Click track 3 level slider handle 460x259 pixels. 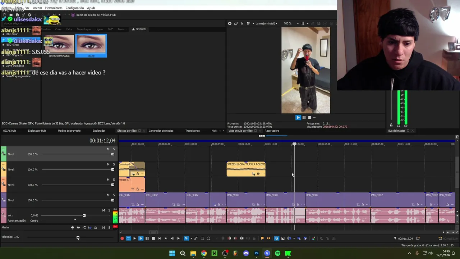point(112,154)
